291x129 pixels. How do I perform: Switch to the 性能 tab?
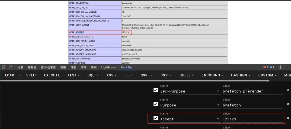point(73,67)
